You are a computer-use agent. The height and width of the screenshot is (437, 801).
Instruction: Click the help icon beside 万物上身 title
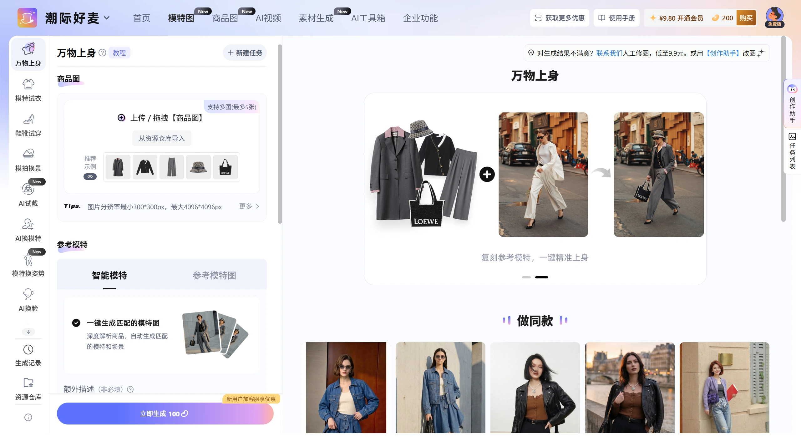coord(102,53)
